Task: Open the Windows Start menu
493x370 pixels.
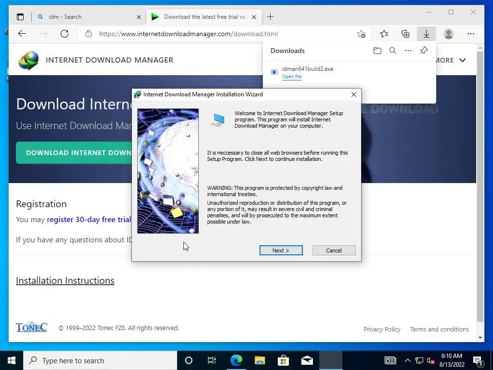Action: click(x=12, y=360)
